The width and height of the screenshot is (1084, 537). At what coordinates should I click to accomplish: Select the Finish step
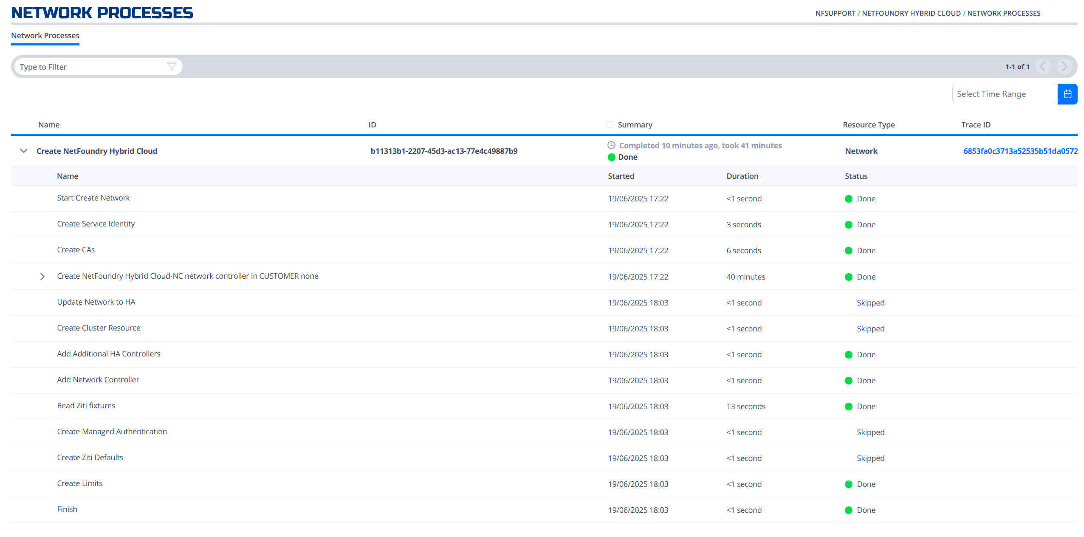[x=67, y=509]
